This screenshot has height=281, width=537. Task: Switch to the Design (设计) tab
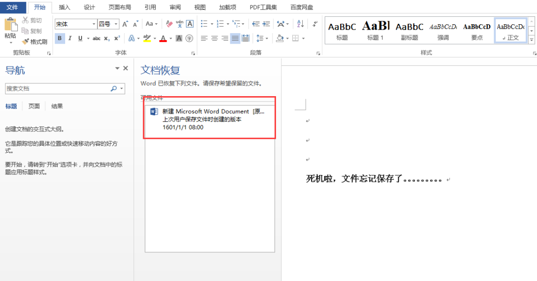click(89, 7)
